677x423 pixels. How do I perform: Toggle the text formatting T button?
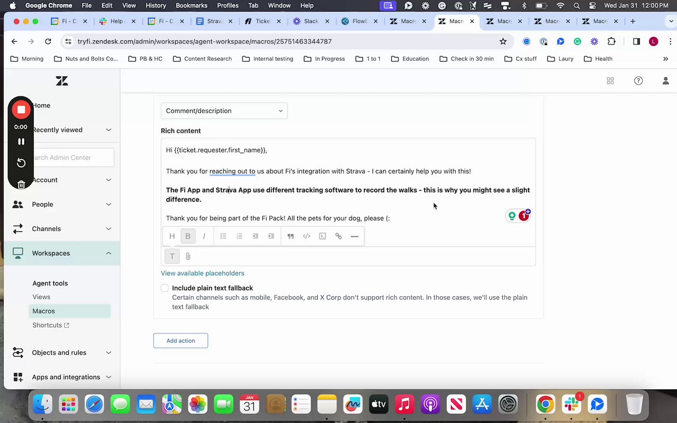[x=172, y=256]
